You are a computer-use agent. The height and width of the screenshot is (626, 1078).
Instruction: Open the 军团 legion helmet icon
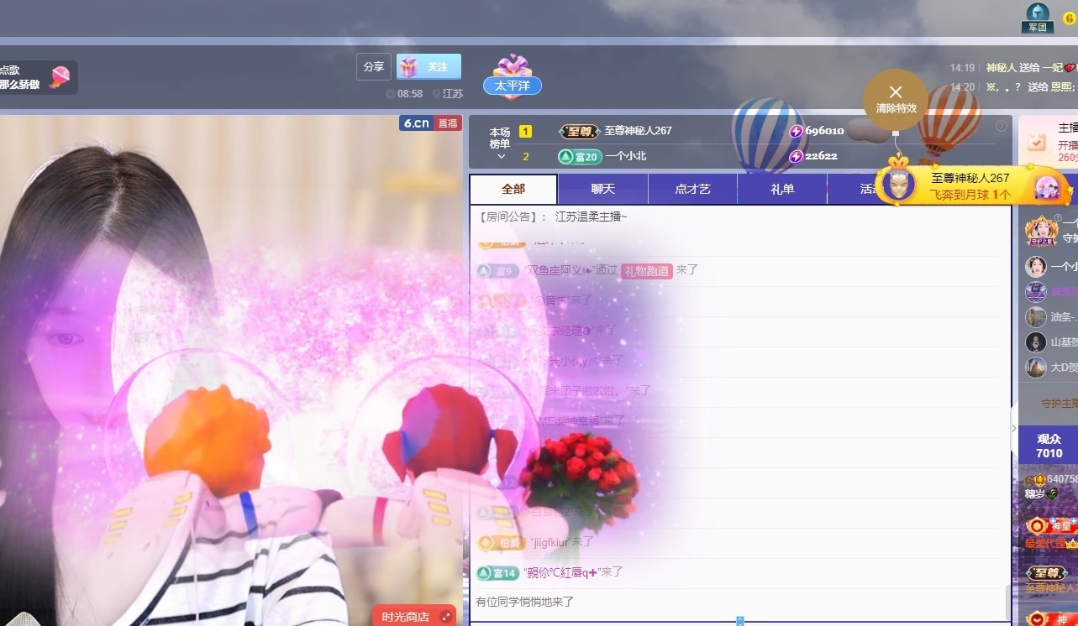click(x=1038, y=18)
